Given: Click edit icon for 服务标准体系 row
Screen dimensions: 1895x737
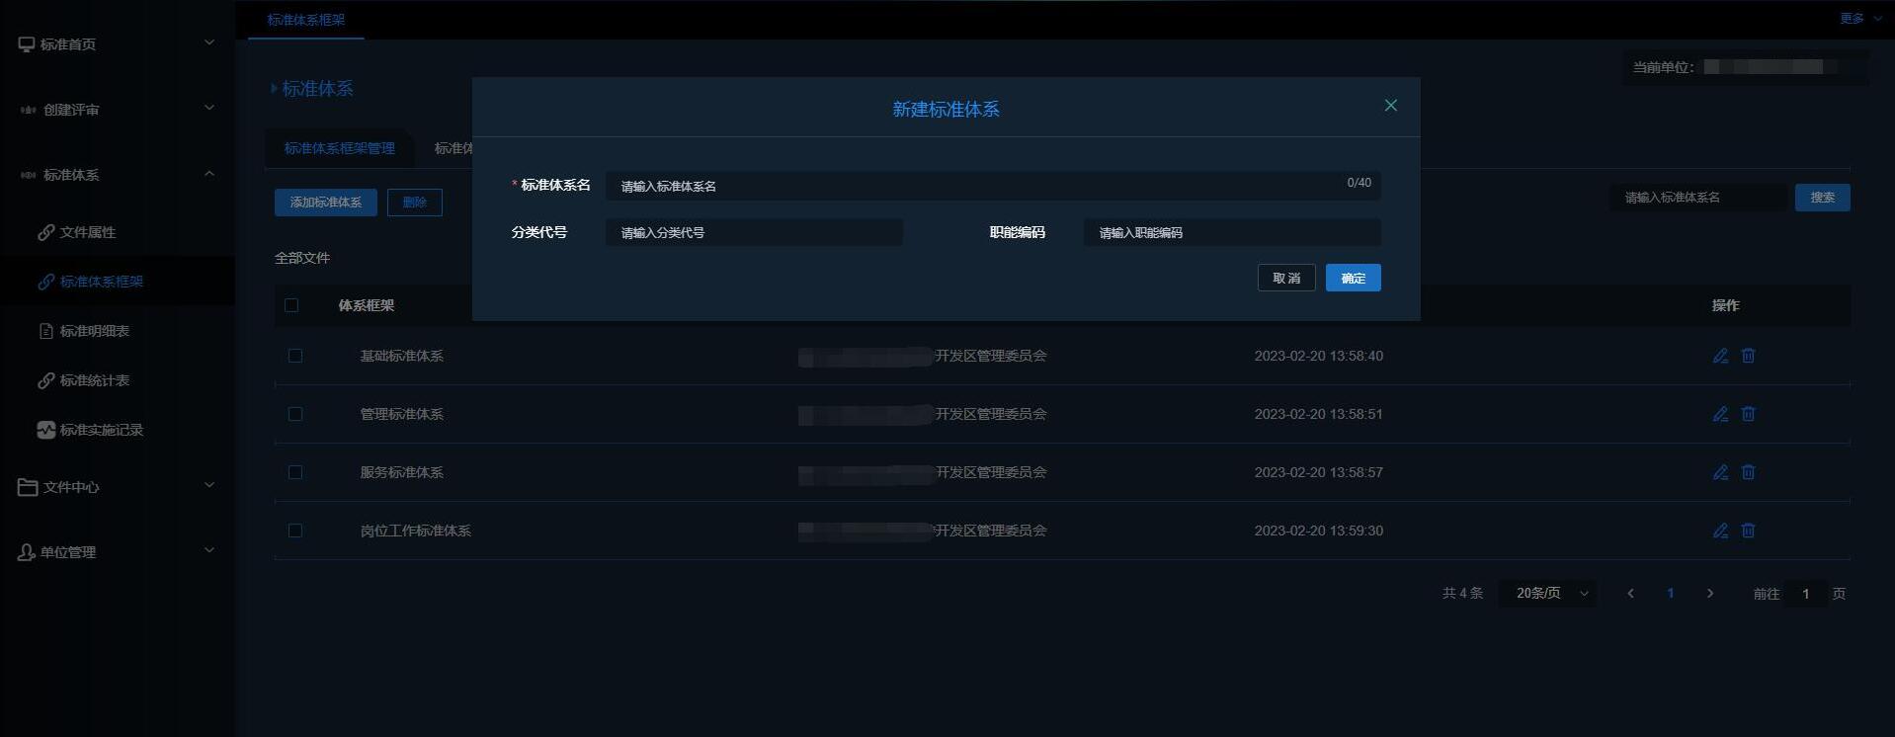Looking at the screenshot, I should pos(1720,472).
